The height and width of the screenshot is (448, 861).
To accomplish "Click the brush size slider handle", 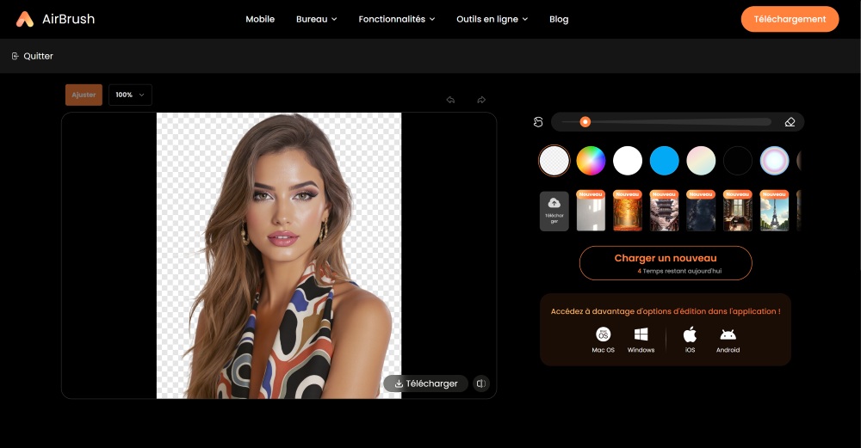I will point(585,122).
